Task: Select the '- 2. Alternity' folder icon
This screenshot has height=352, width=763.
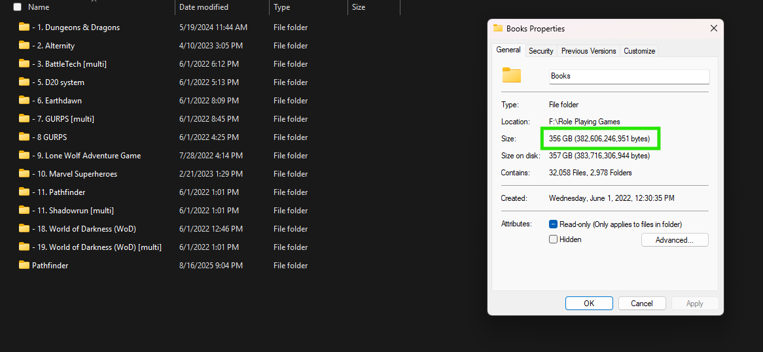Action: click(24, 45)
